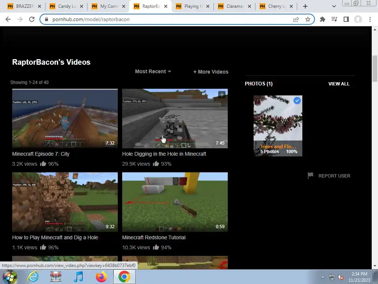Switch to the Playing t tab

tap(193, 6)
